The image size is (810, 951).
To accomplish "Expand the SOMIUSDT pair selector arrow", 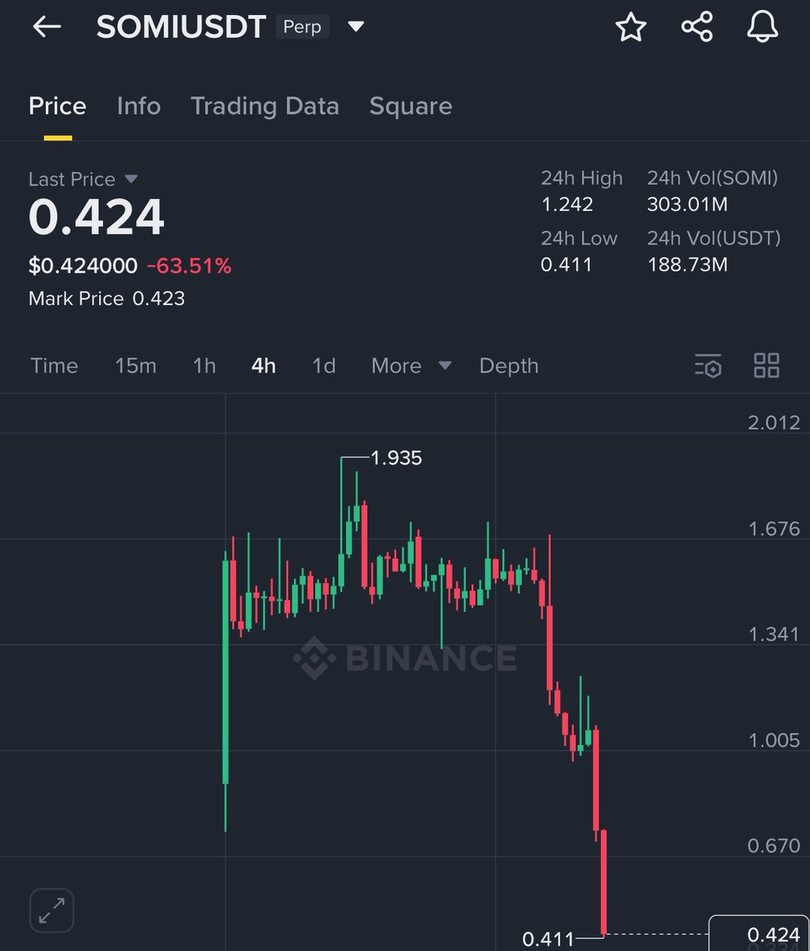I will pos(356,27).
